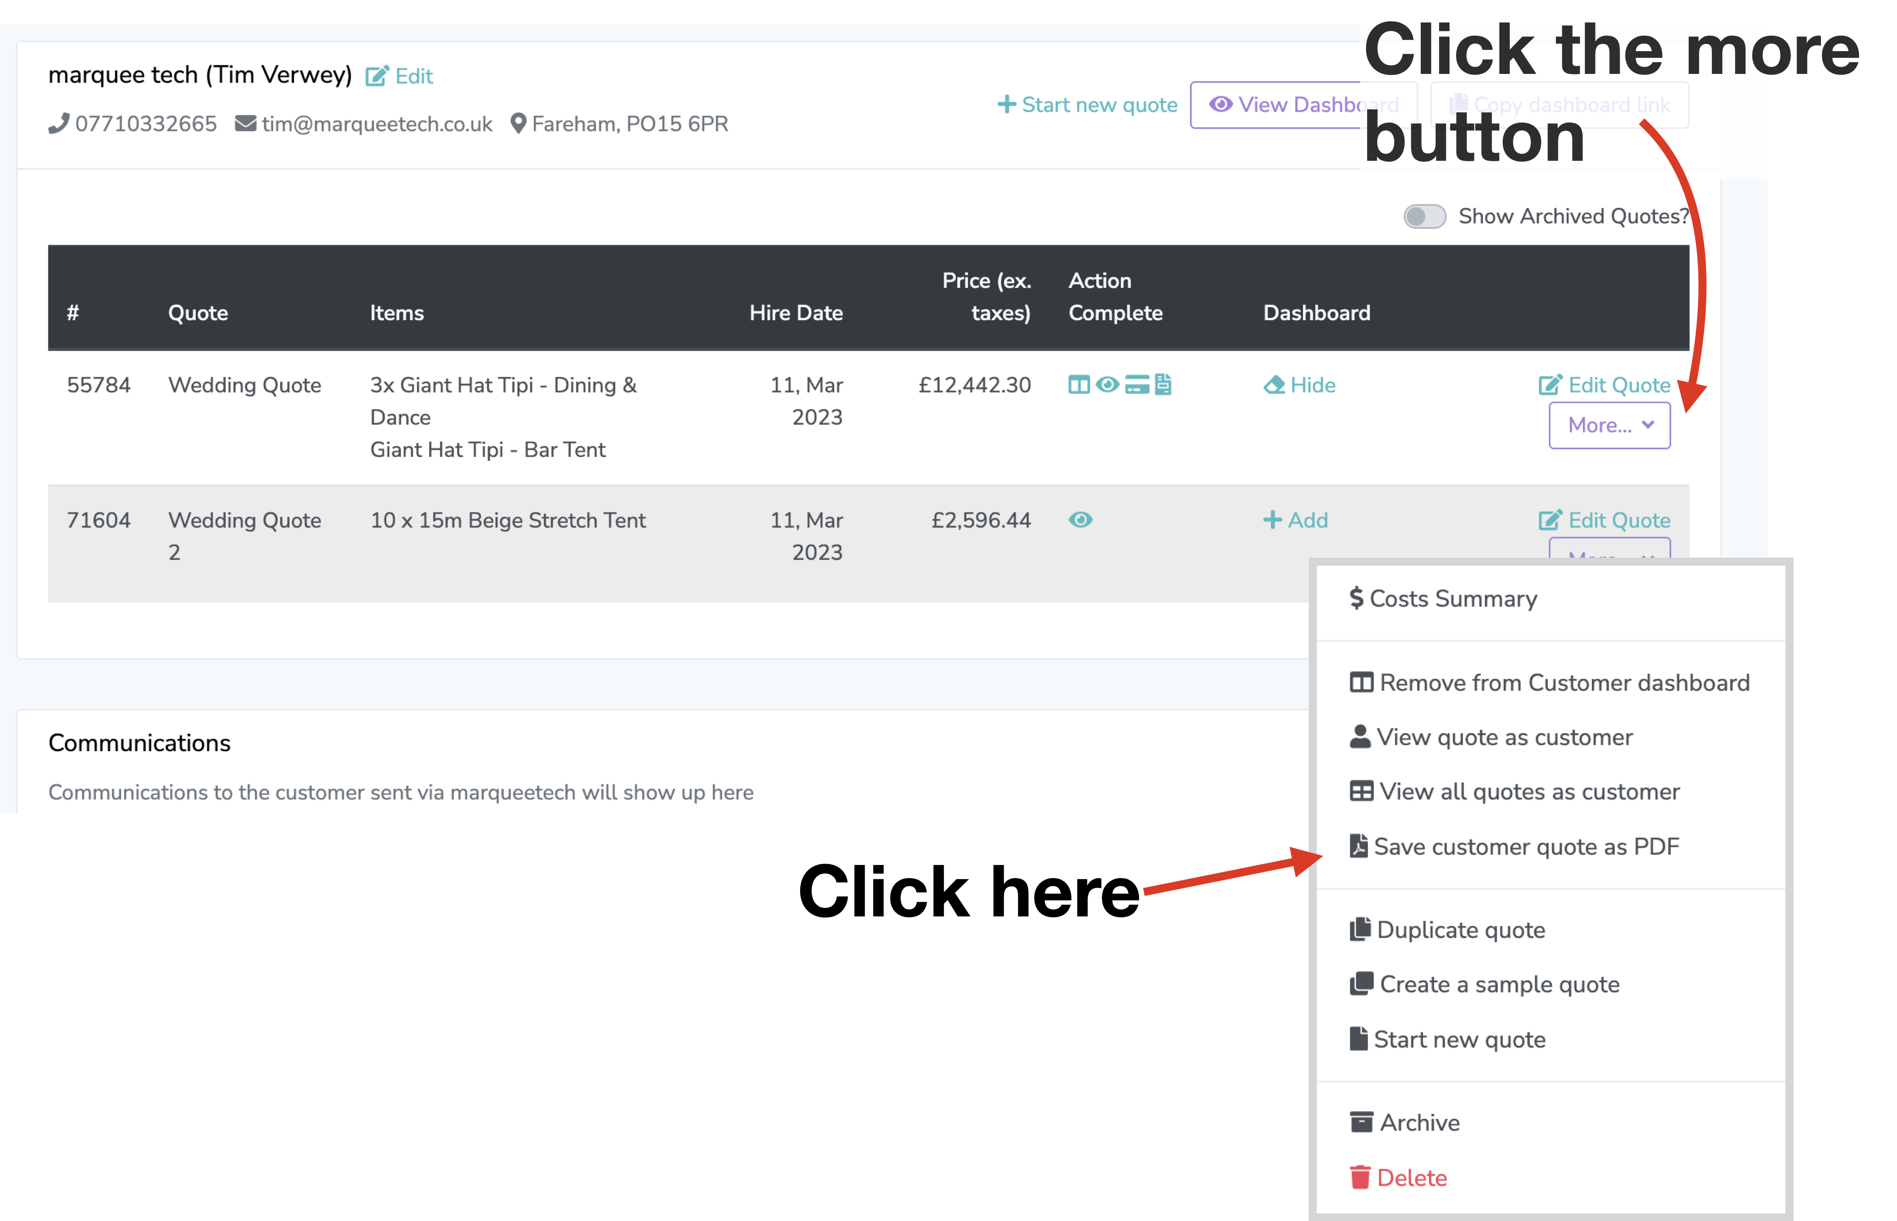
Task: Click the credit card icon in quote 55784 row
Action: (x=1137, y=385)
